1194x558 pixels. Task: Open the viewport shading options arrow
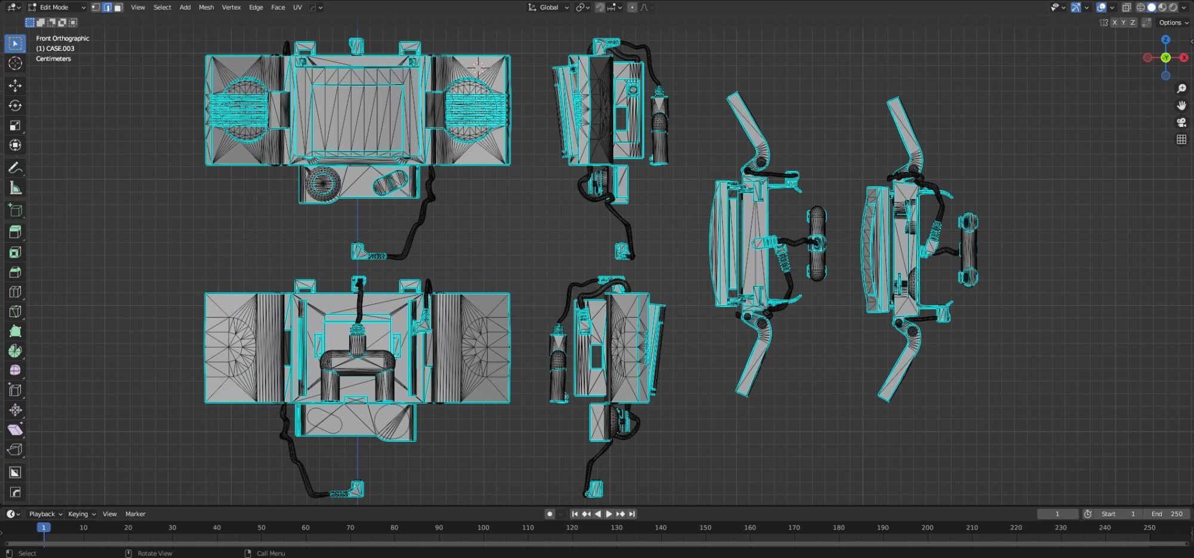pos(1184,8)
